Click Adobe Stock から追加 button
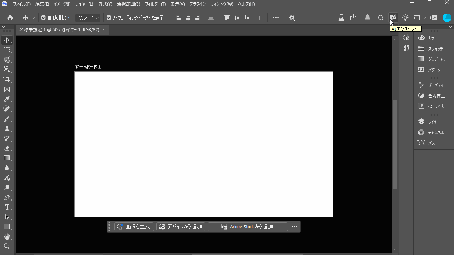The height and width of the screenshot is (255, 454). (x=247, y=227)
